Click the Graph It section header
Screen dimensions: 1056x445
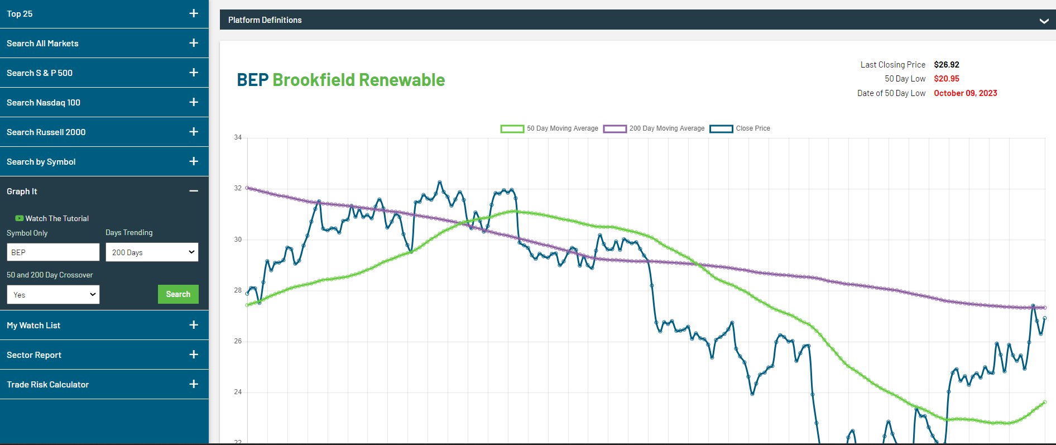pyautogui.click(x=104, y=191)
